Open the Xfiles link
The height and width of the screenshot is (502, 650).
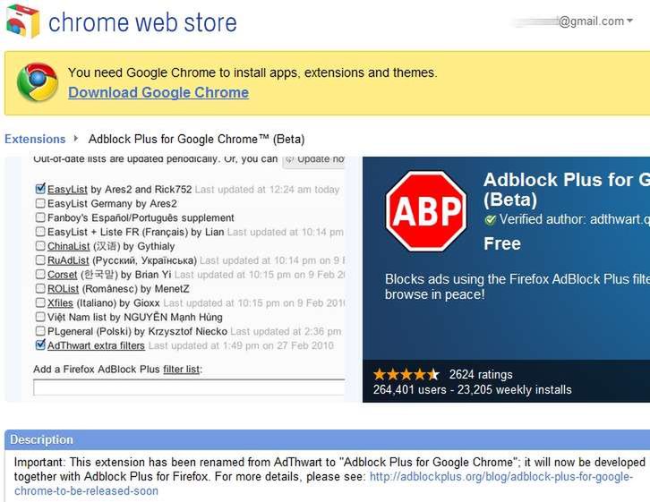tap(60, 302)
